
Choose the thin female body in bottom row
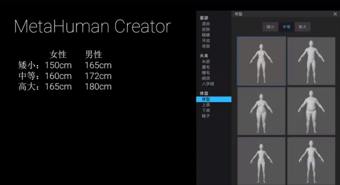261,161
